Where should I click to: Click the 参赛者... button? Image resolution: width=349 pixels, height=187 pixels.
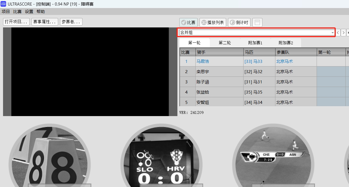pos(71,22)
